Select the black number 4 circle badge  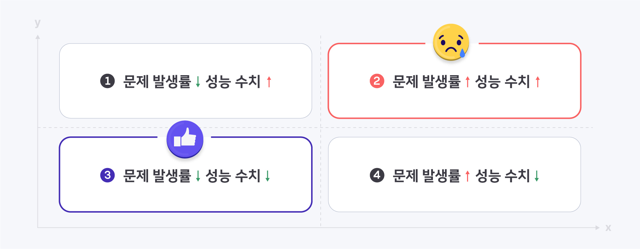click(377, 176)
